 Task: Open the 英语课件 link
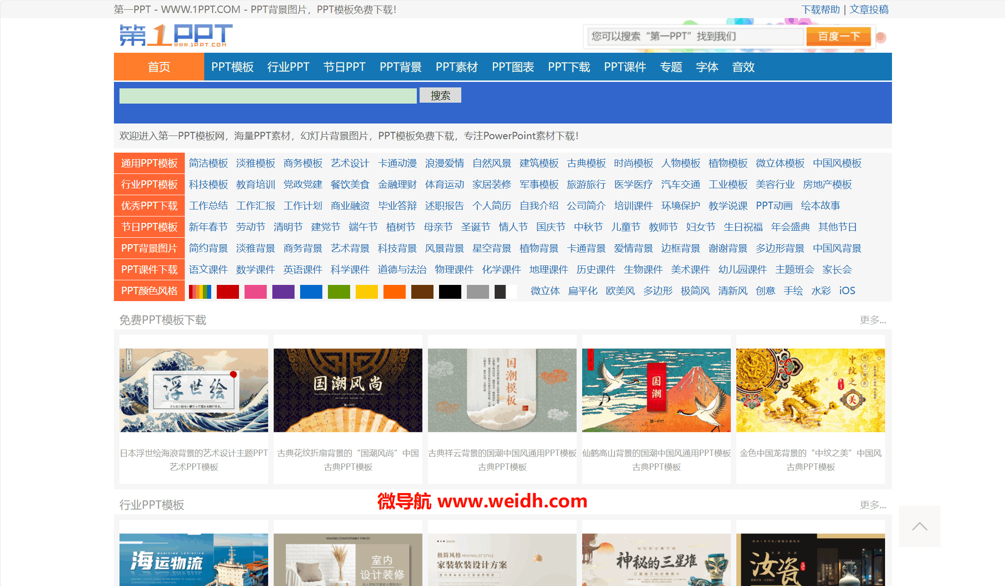pos(303,270)
